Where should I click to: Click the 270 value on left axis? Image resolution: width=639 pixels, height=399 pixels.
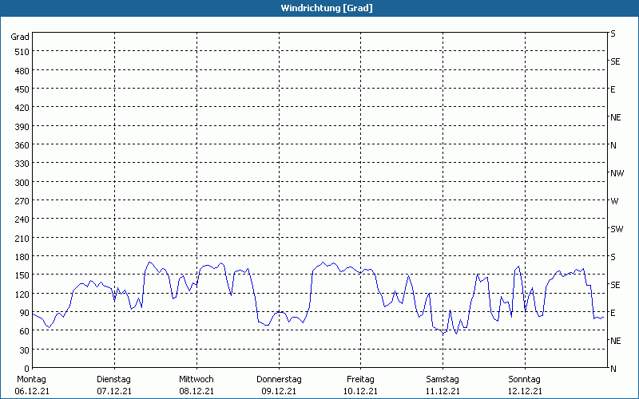(22, 201)
